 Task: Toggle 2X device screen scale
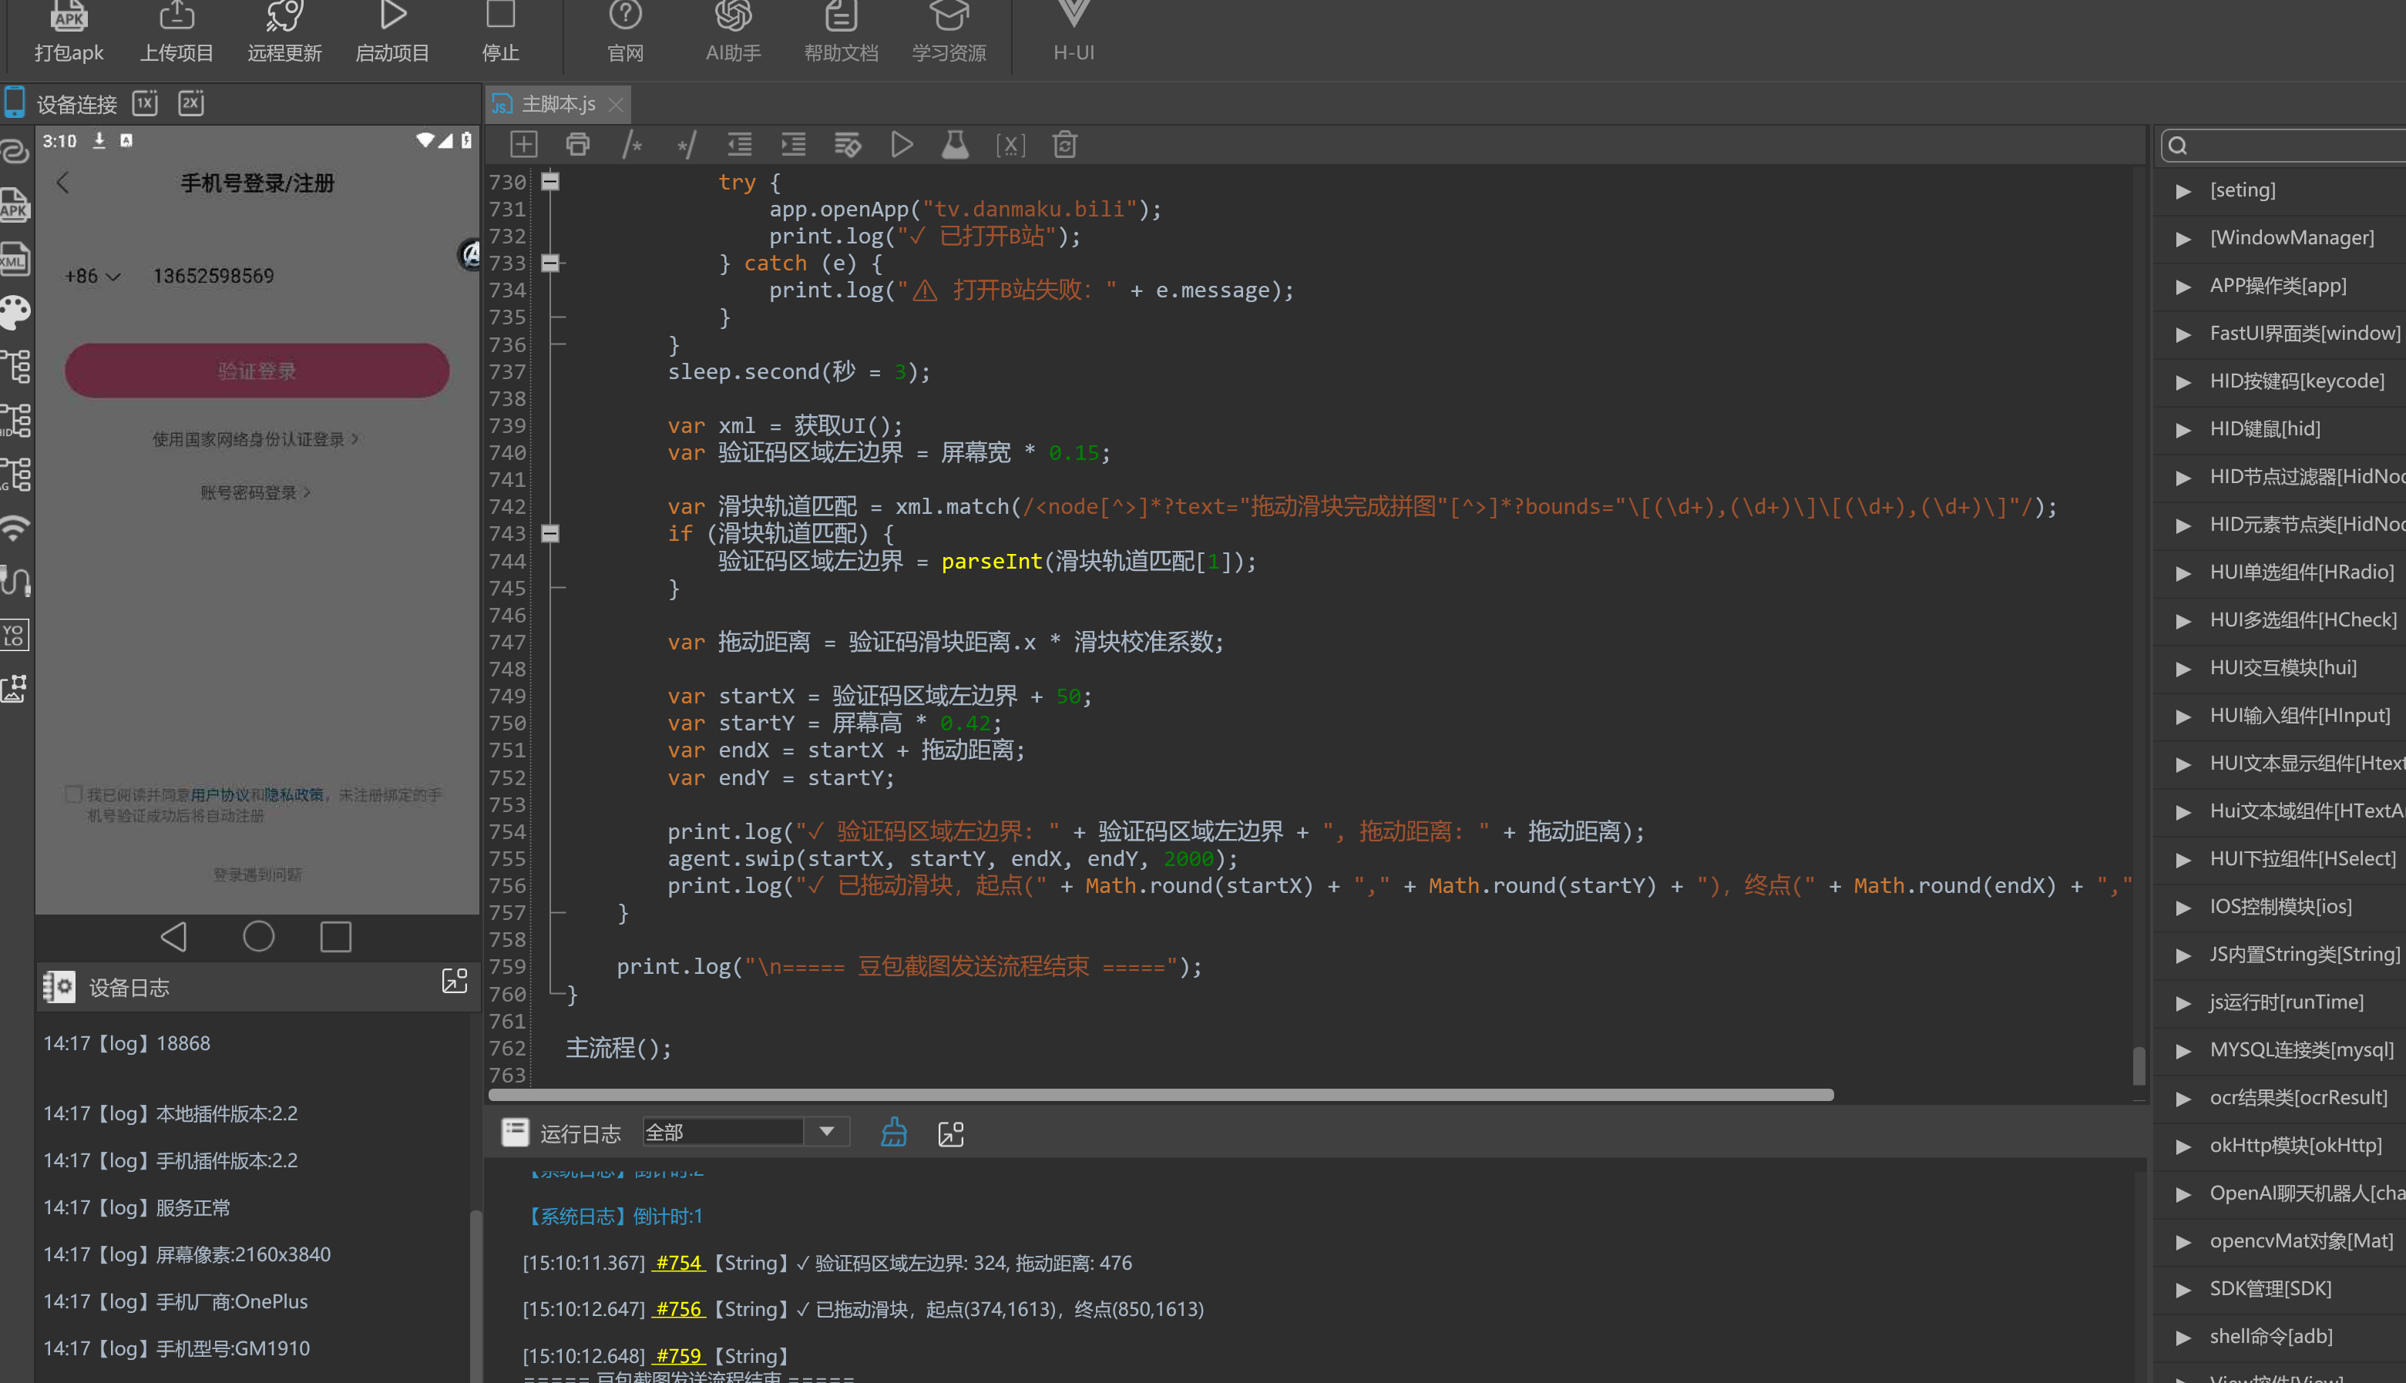point(191,102)
